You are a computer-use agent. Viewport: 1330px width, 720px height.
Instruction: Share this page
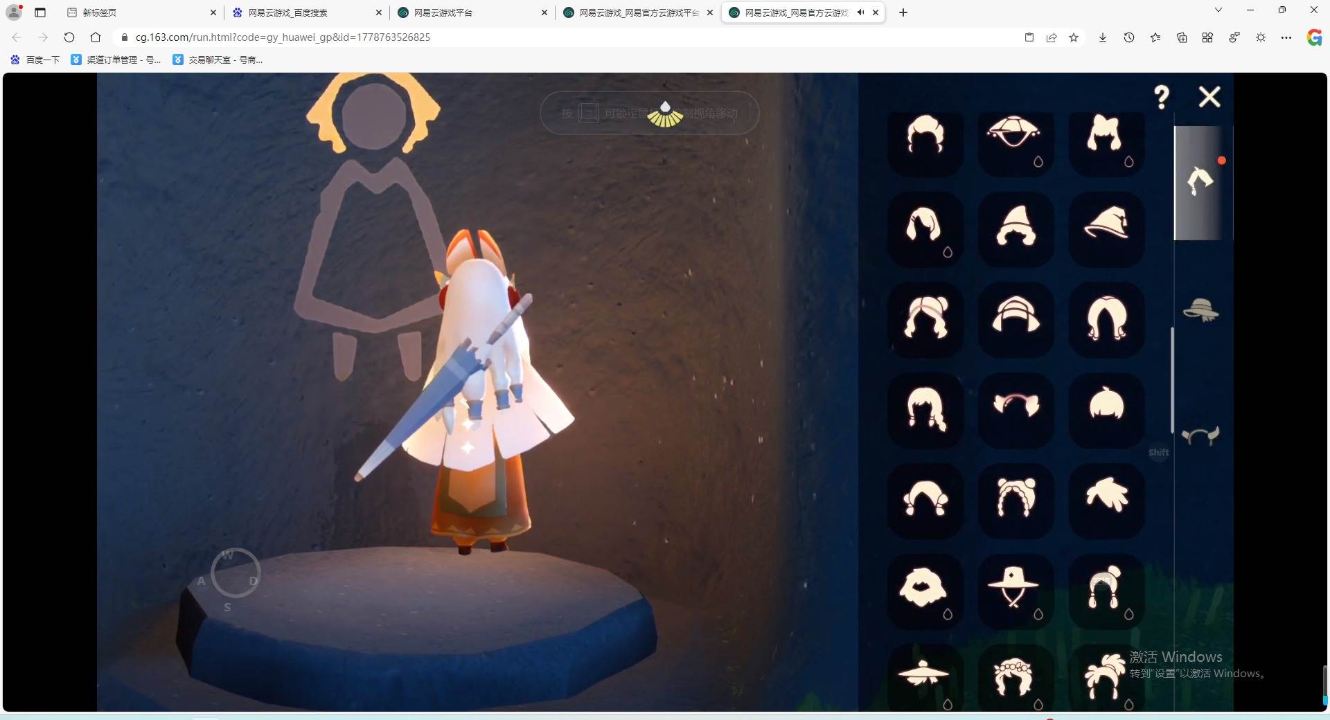point(1052,37)
